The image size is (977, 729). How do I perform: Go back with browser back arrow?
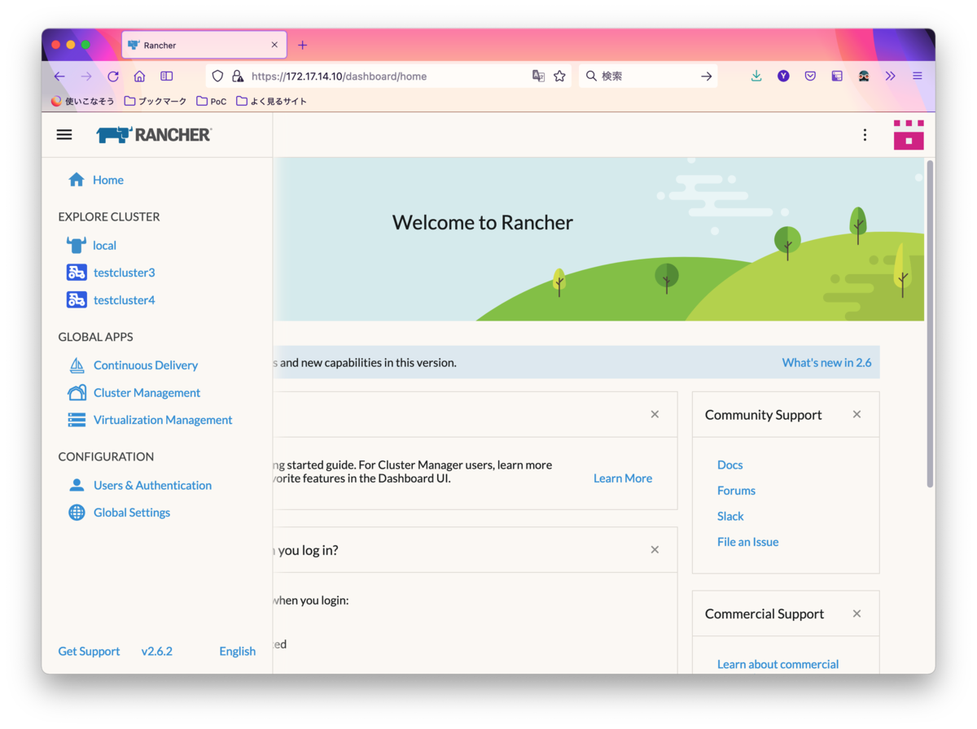tap(59, 76)
